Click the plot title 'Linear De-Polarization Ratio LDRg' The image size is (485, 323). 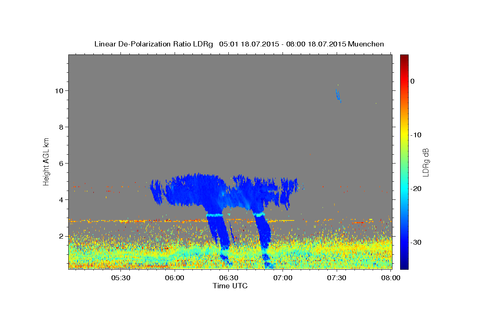click(x=154, y=44)
